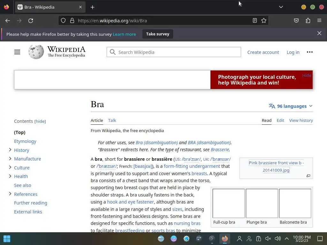Viewport: 327px width, 245px height.
Task: Open the sizes link
Action: click(177, 209)
